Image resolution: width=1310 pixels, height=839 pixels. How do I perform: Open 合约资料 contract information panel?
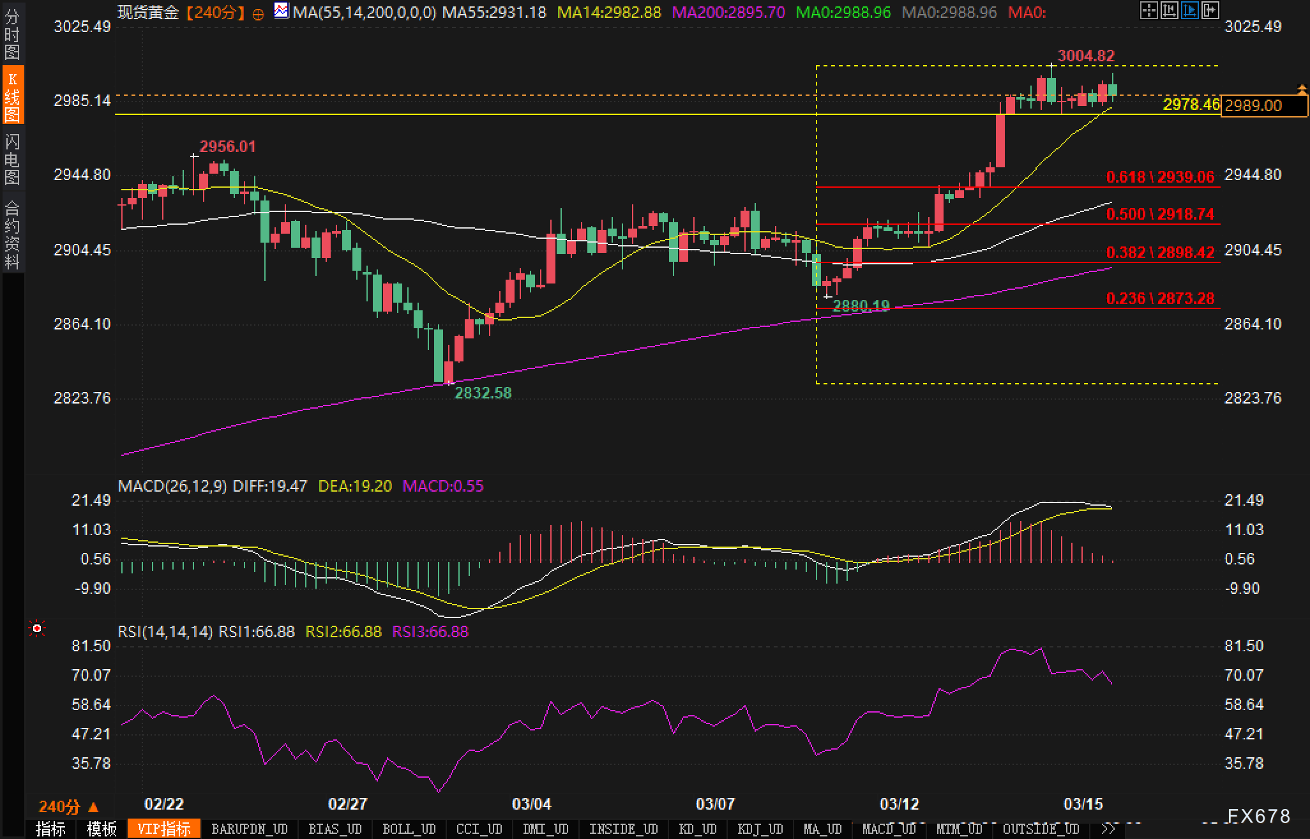pyautogui.click(x=12, y=234)
